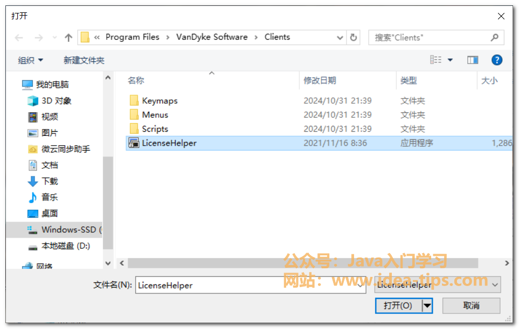Screen dimensions: 519x329
Task: Sort by 类型 column header
Action: [409, 80]
